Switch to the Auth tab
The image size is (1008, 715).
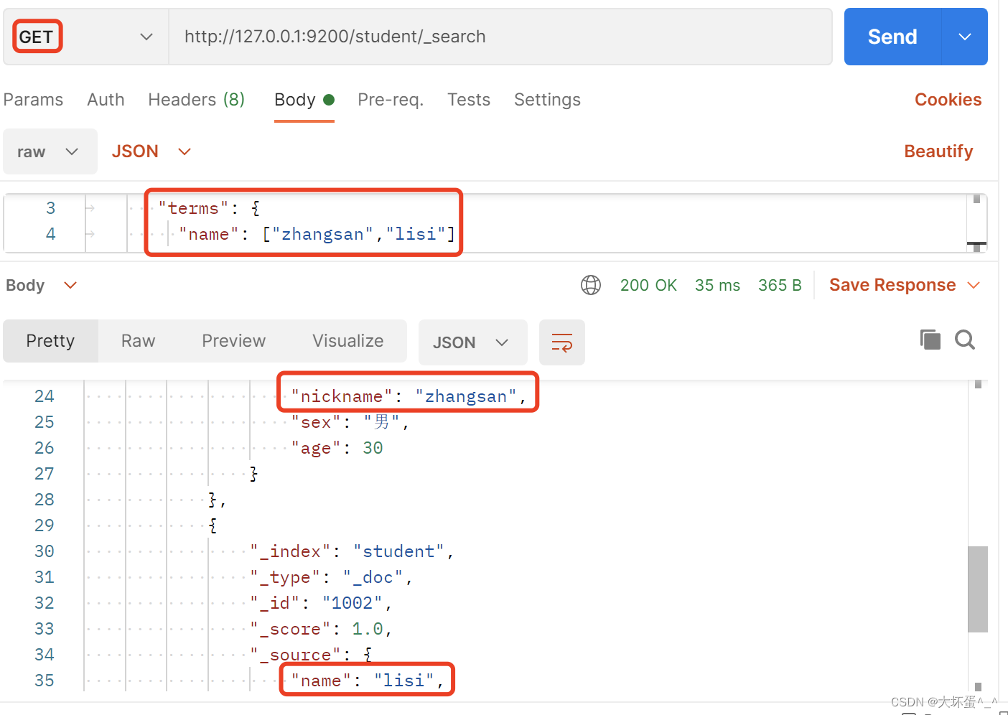click(x=106, y=100)
